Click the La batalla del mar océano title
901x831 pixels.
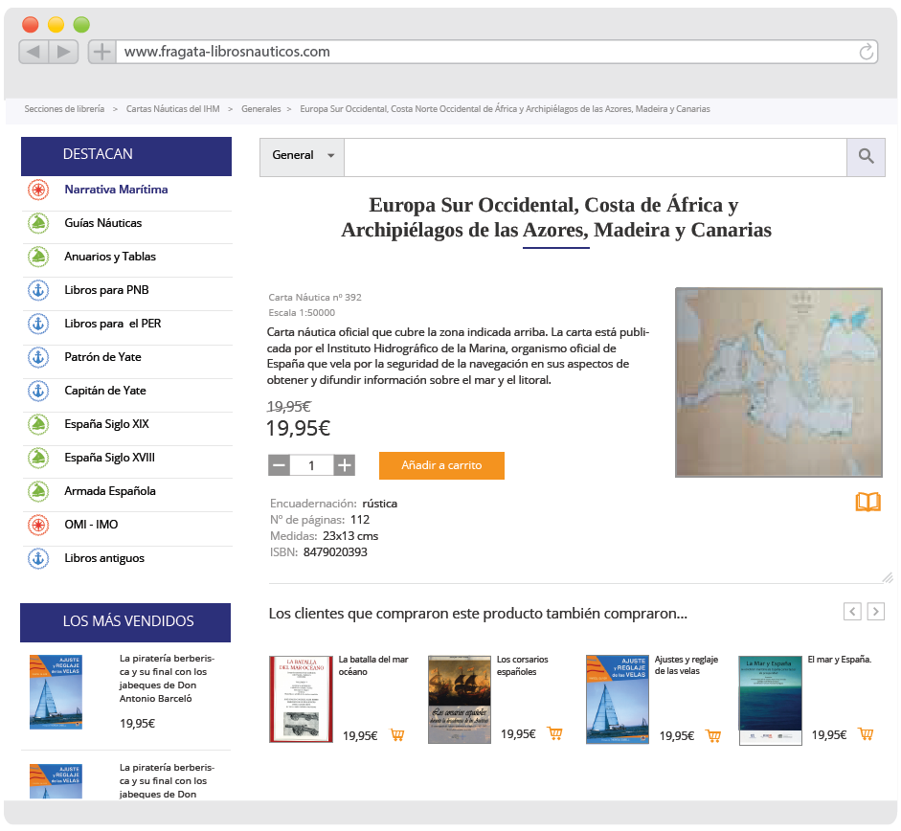click(372, 665)
